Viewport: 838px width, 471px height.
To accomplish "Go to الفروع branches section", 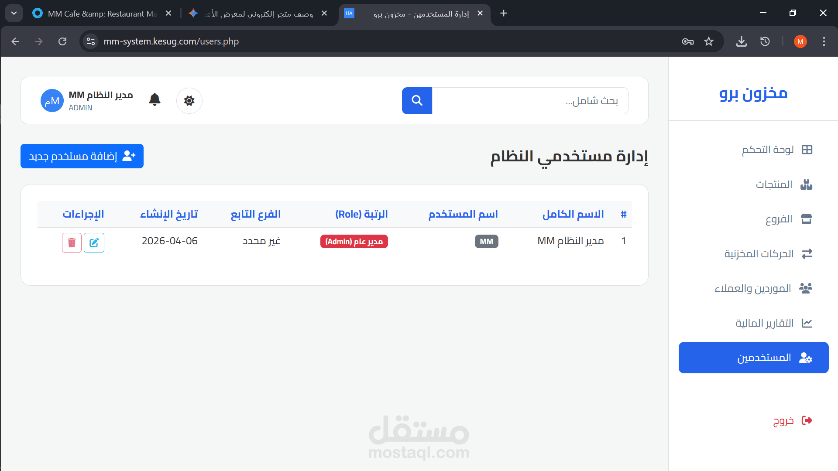I will (788, 219).
